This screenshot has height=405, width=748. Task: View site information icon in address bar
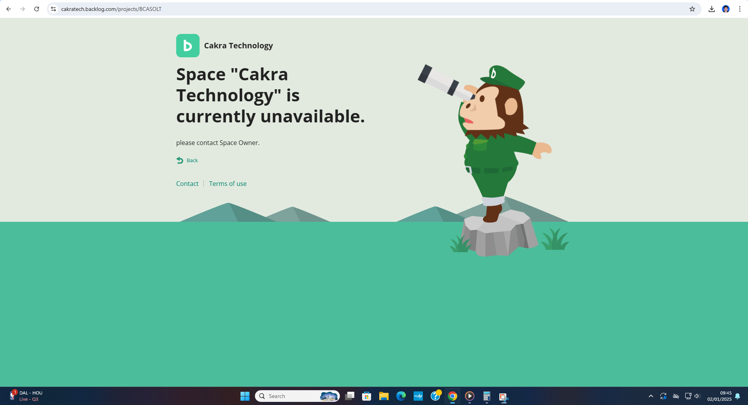click(x=53, y=9)
